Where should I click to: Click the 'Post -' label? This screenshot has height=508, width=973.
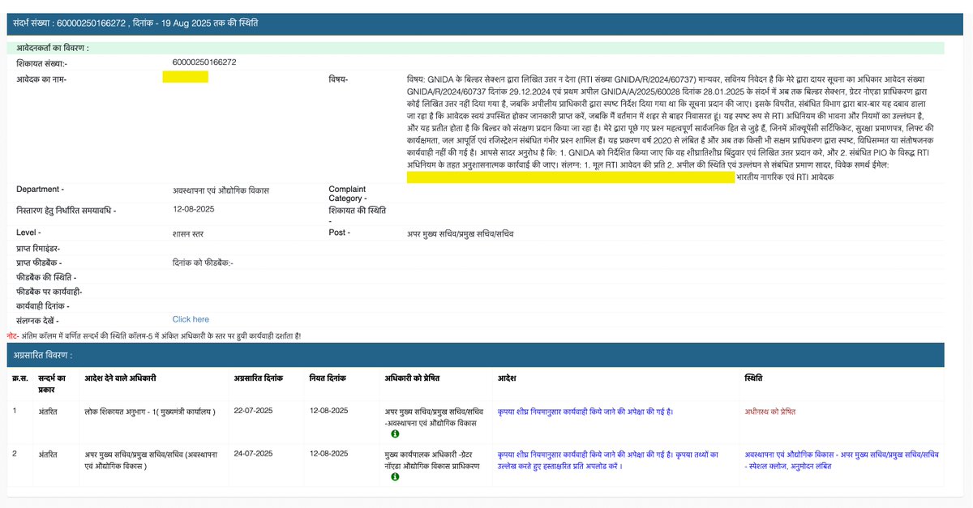pos(339,233)
